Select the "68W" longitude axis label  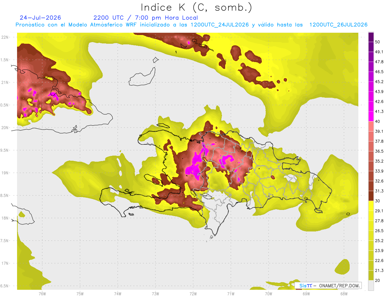coord(344,294)
